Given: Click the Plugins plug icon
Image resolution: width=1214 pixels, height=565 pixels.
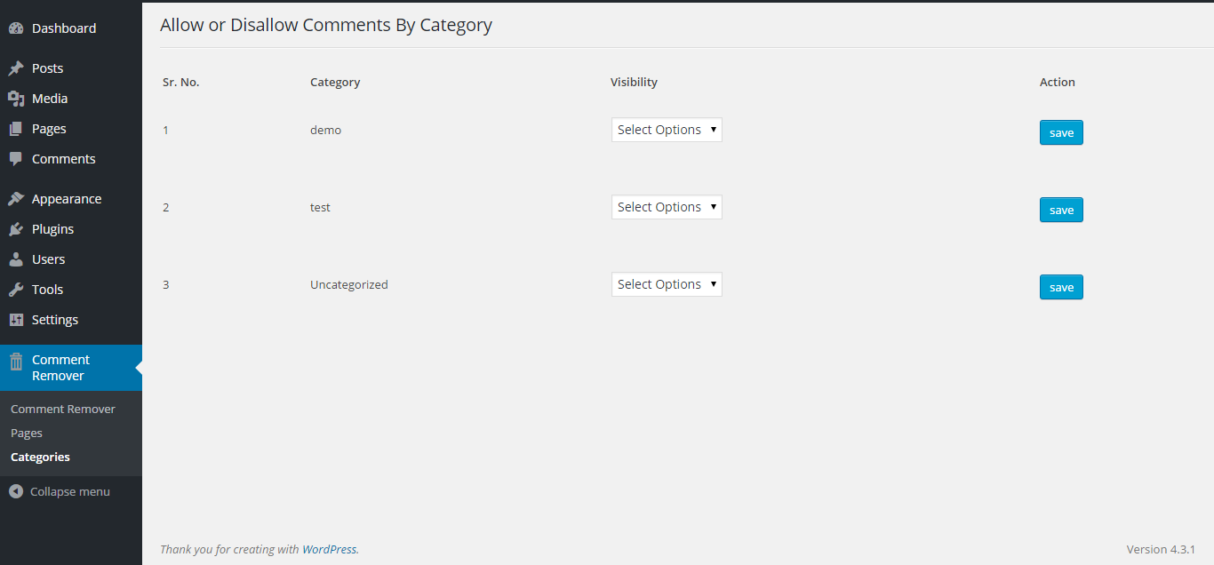Looking at the screenshot, I should click(x=16, y=229).
